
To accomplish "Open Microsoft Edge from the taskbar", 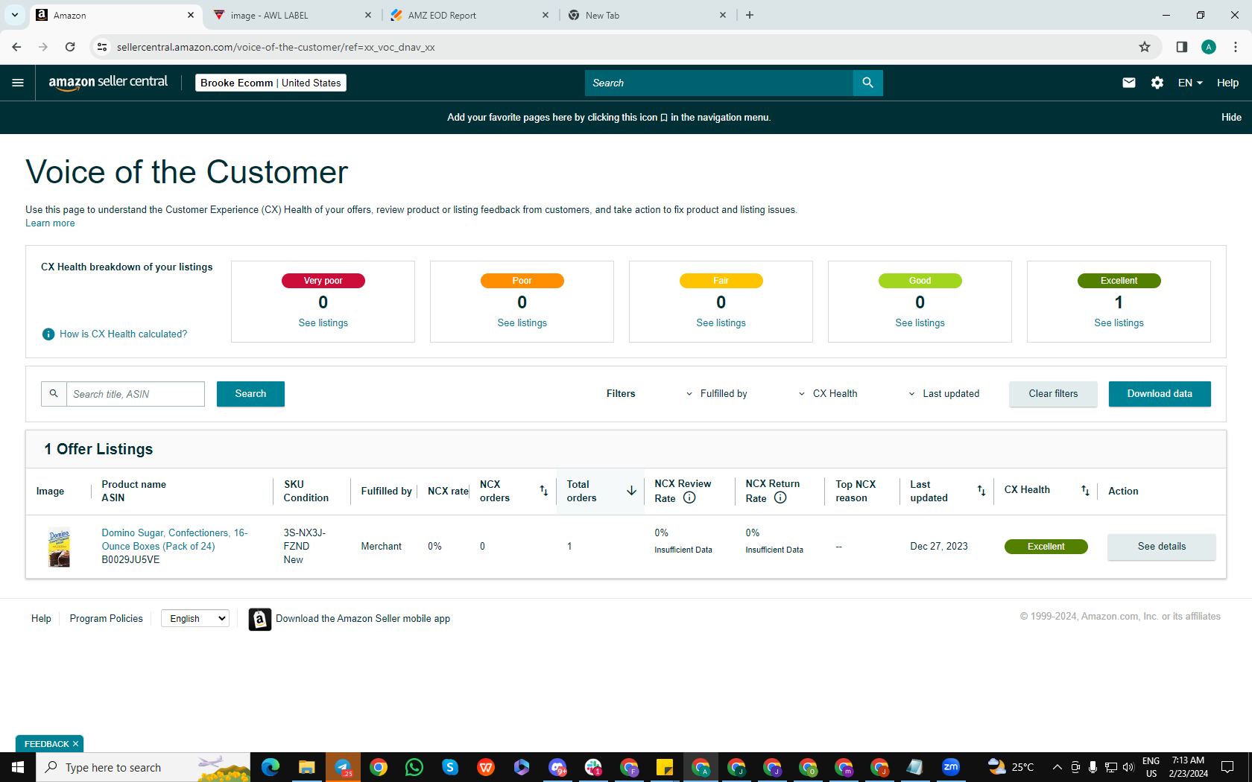I will click(x=271, y=767).
